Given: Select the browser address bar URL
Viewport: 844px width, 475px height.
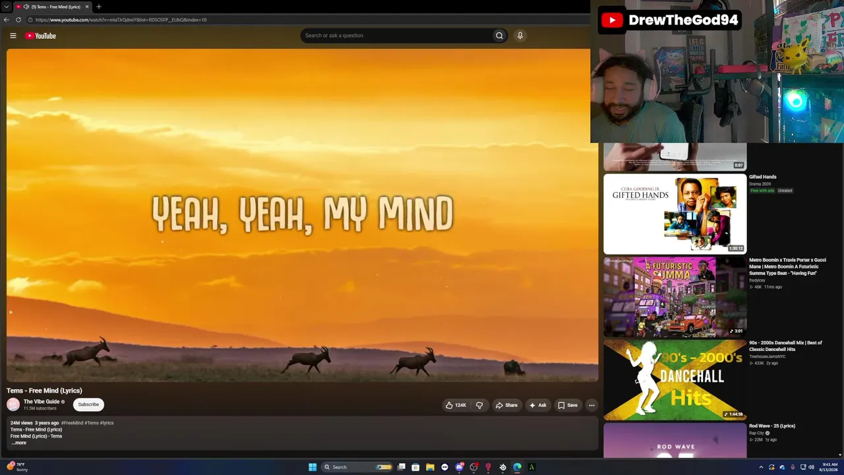Looking at the screenshot, I should tap(121, 20).
